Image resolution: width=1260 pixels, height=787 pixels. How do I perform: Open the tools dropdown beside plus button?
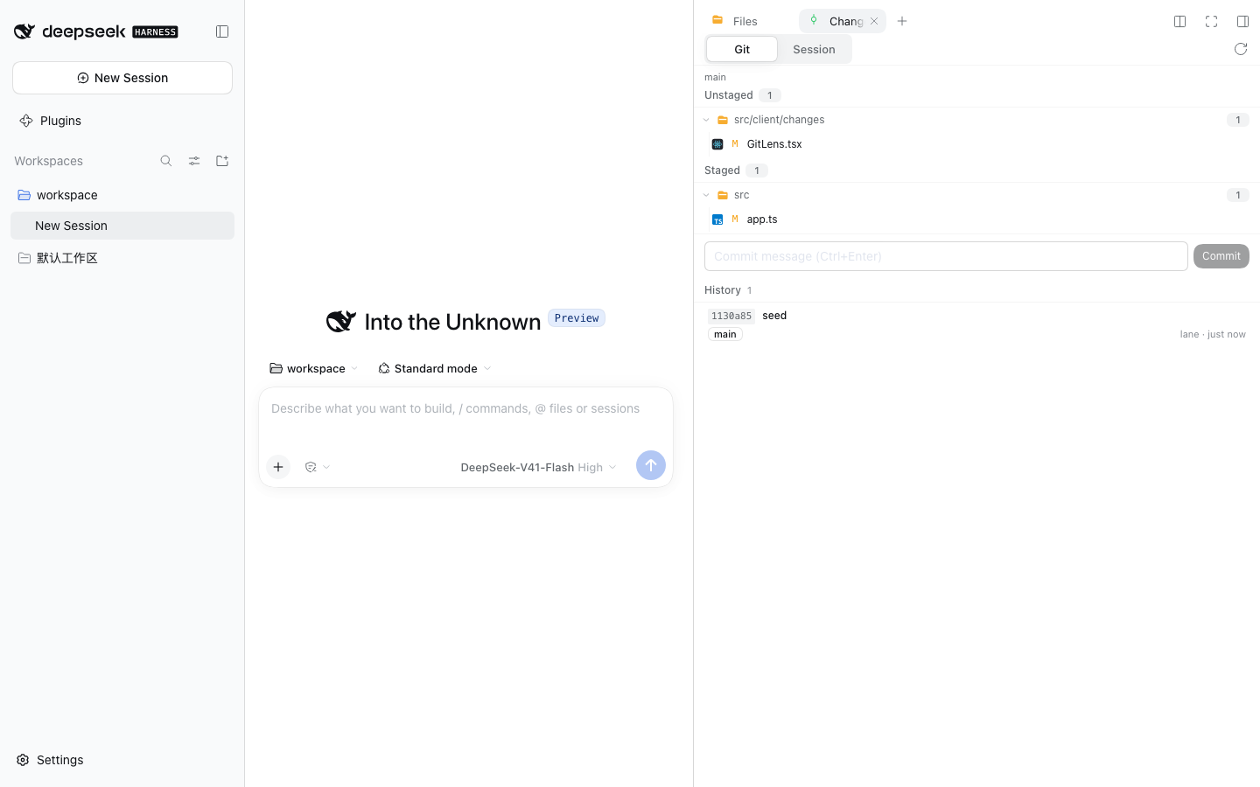click(317, 467)
